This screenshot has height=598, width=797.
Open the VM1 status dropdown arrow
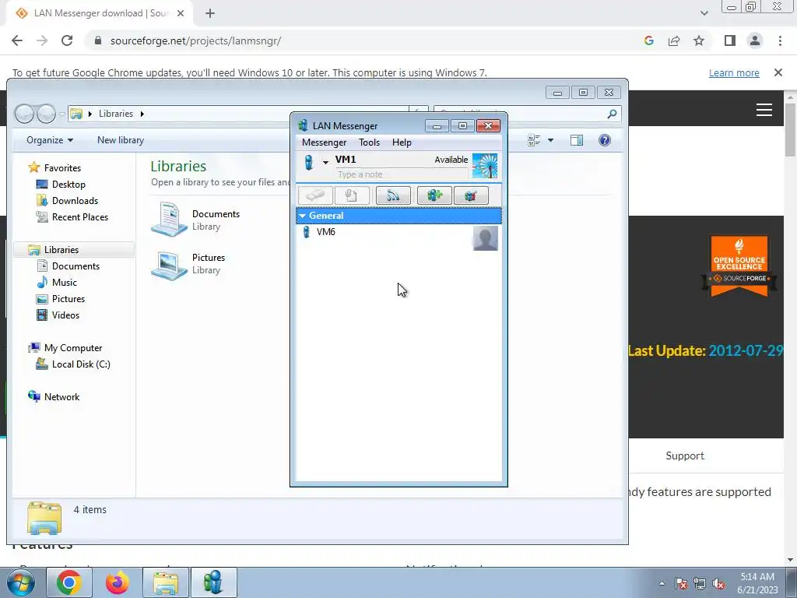pos(325,162)
